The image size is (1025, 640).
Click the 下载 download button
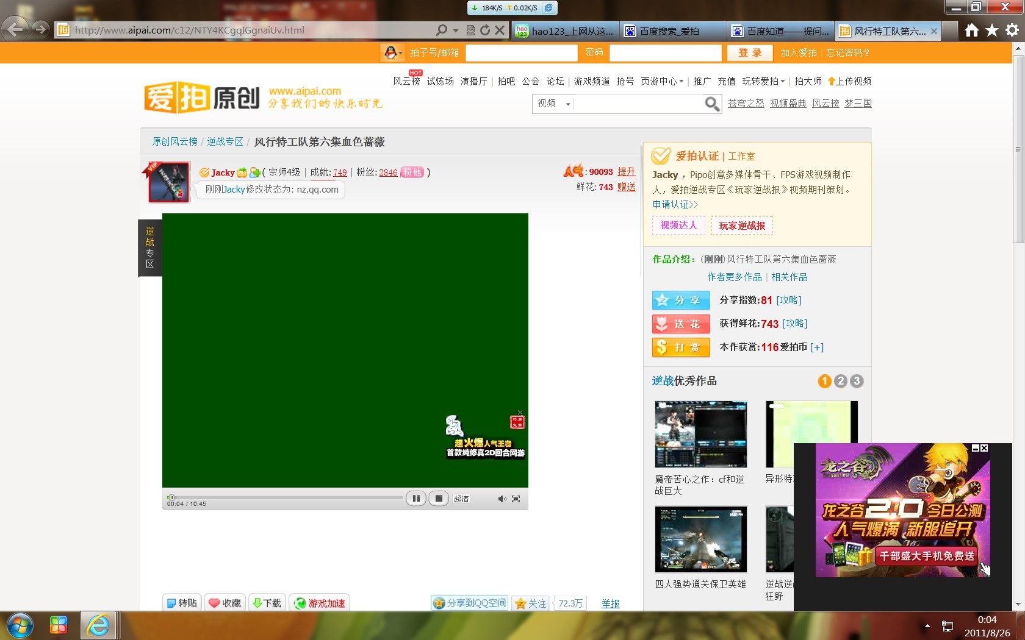267,603
